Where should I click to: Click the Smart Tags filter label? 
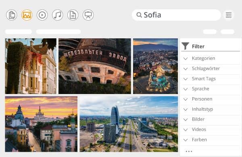204,79
